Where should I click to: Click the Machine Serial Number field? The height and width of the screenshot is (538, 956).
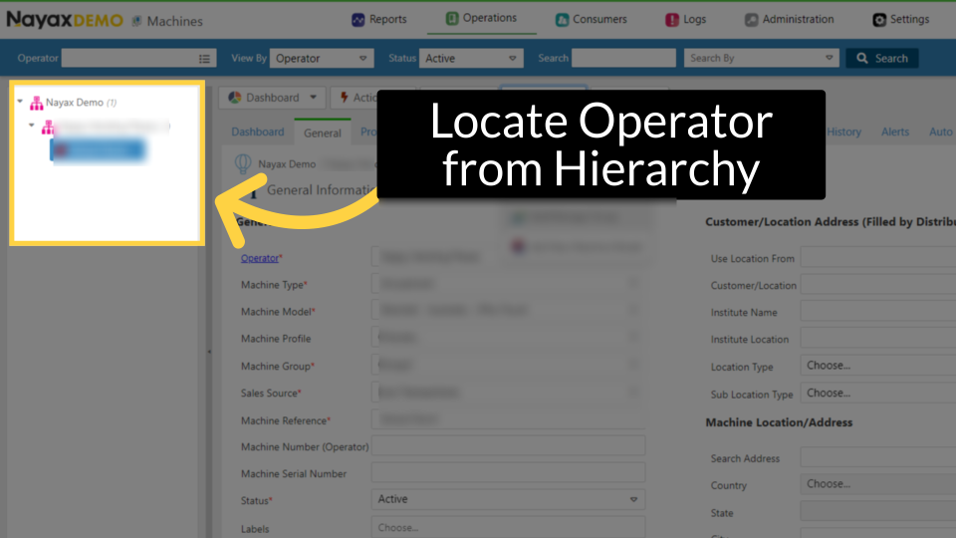(509, 472)
